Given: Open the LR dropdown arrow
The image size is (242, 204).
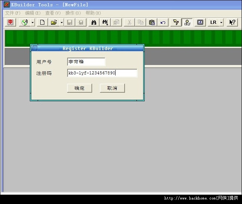Looking at the screenshot, I should pos(221,22).
